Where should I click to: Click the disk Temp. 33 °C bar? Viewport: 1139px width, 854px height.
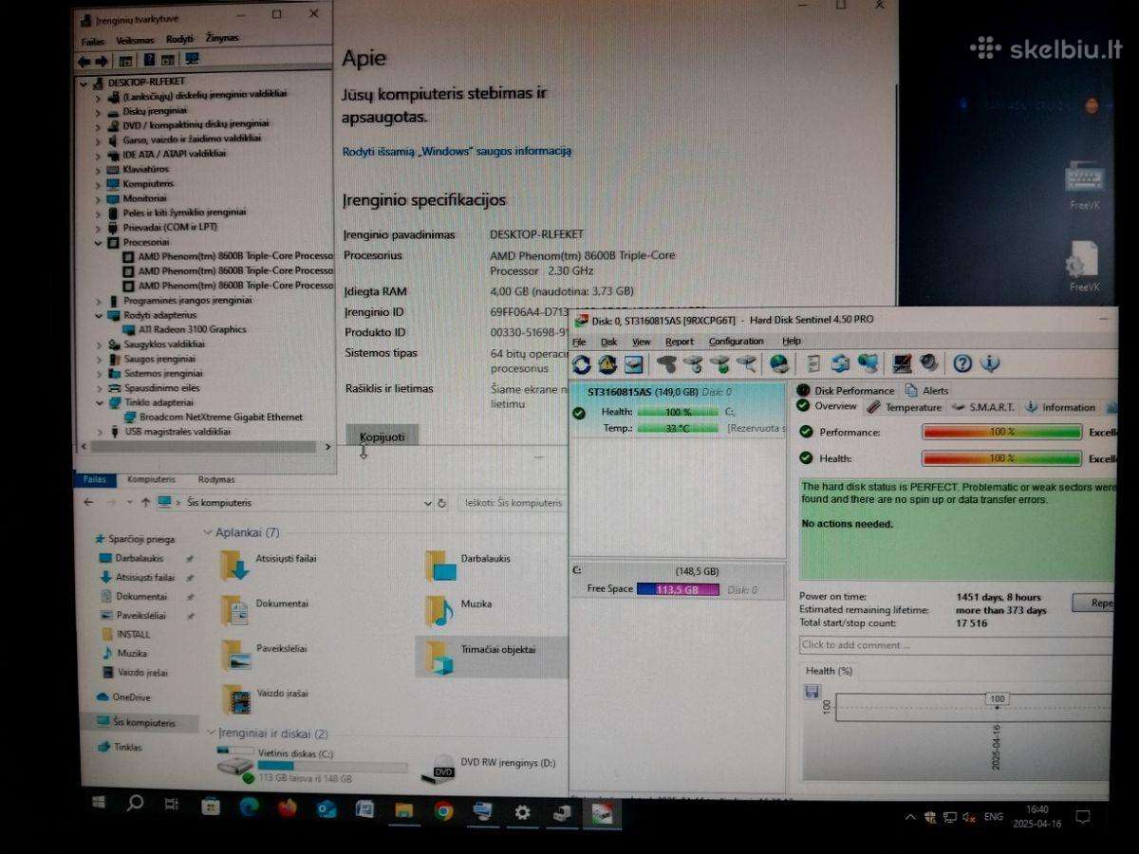tap(678, 428)
